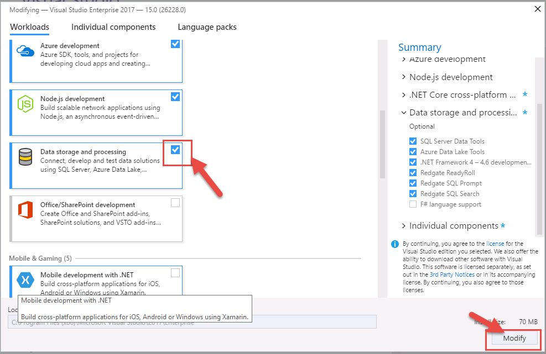Viewport: 546px width, 354px height.
Task: Uncheck Azure Data Lake Tools option
Action: pyautogui.click(x=413, y=152)
